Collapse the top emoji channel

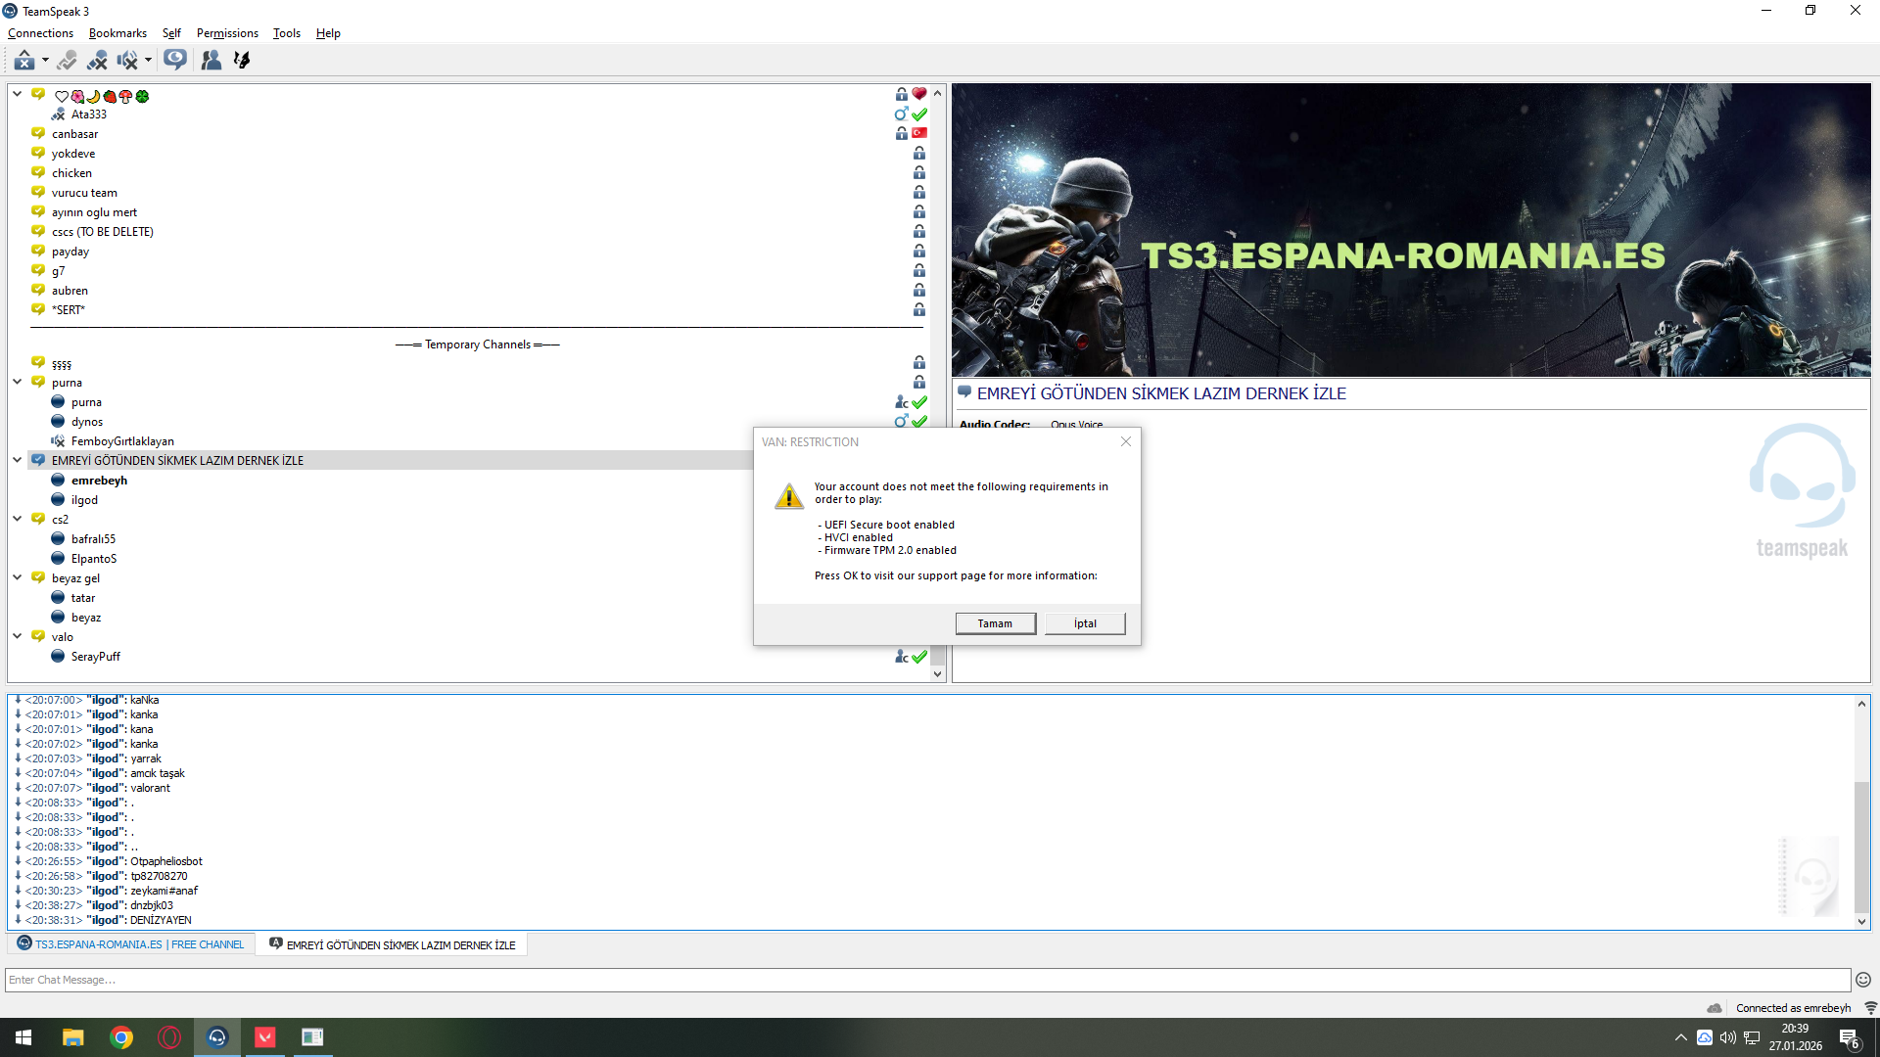17,94
